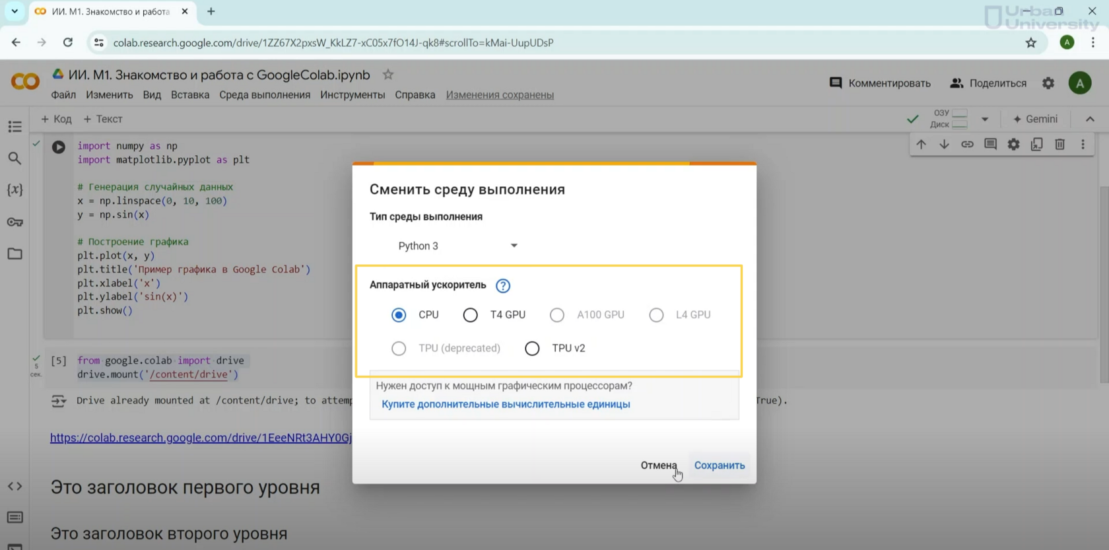
Task: Open the Среда выполнения menu
Action: pos(264,95)
